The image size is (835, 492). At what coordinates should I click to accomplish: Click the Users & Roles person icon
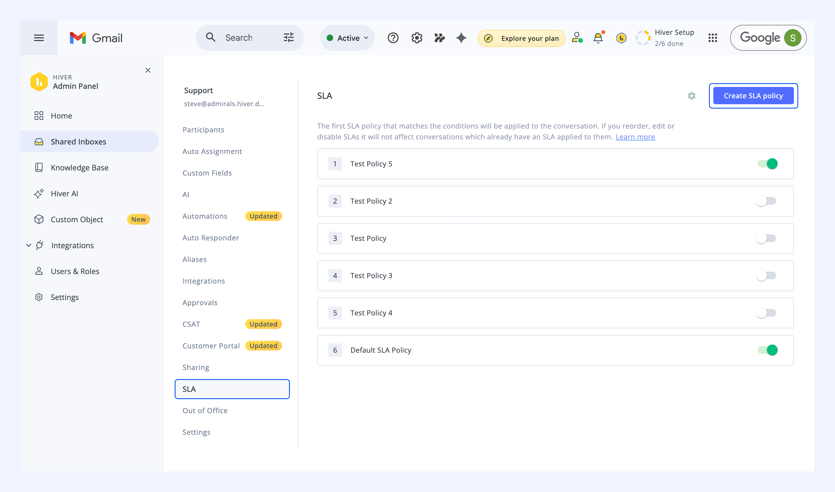(39, 271)
